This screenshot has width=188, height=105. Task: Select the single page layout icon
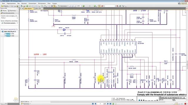click(x=174, y=104)
